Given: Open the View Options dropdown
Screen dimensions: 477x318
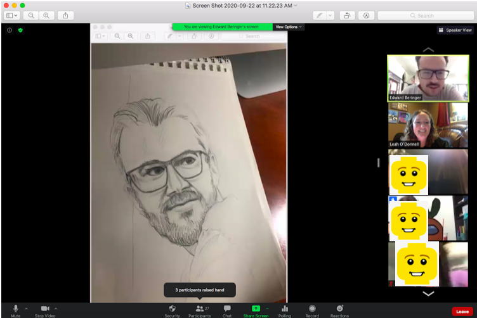Looking at the screenshot, I should tap(289, 27).
